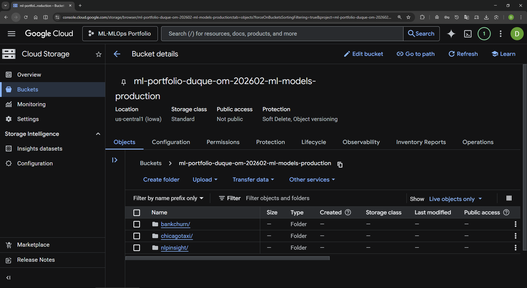This screenshot has width=527, height=288.
Task: Select the bankchurn folder checkbox
Action: pyautogui.click(x=137, y=224)
